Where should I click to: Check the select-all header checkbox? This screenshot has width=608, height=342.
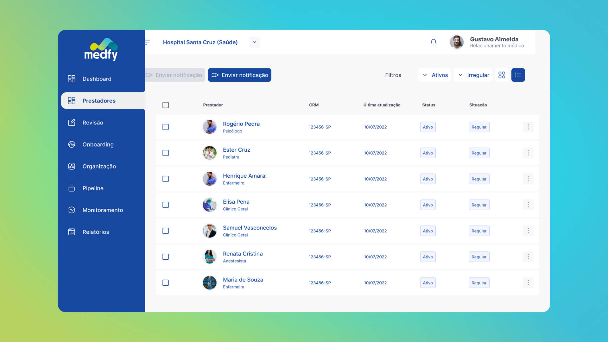click(166, 105)
